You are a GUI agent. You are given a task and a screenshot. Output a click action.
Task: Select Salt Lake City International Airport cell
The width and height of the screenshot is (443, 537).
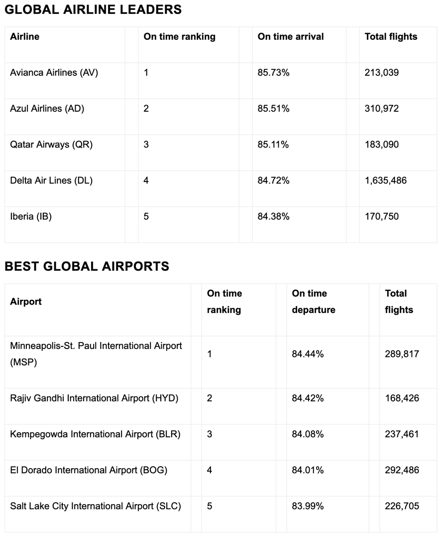click(x=96, y=506)
